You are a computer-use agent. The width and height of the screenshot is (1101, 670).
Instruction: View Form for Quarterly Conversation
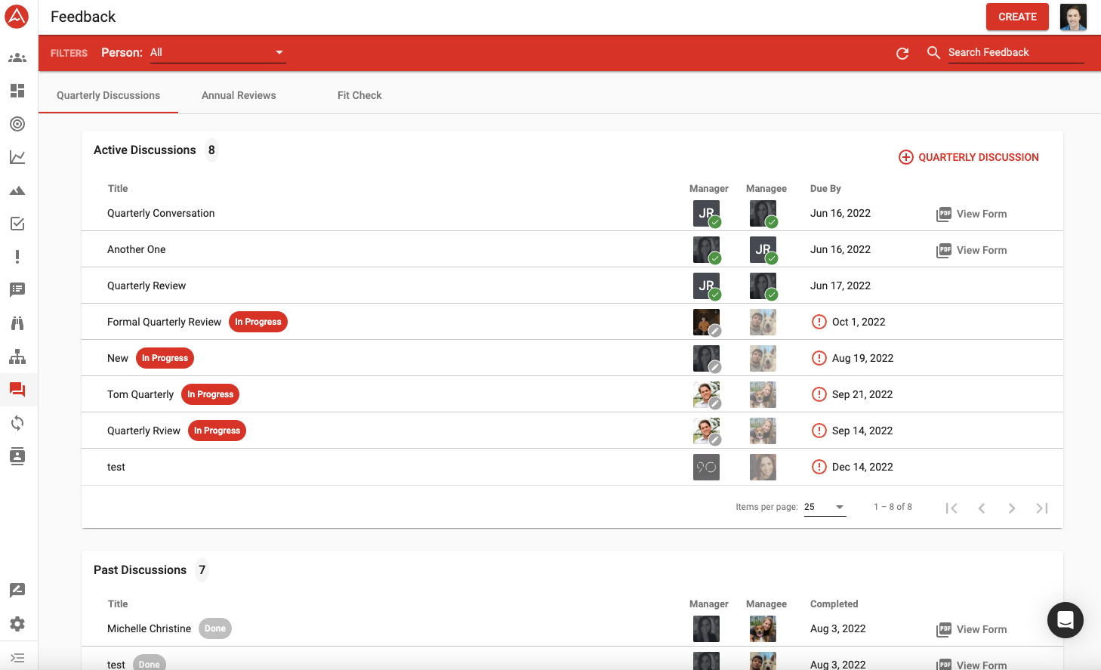coord(972,214)
